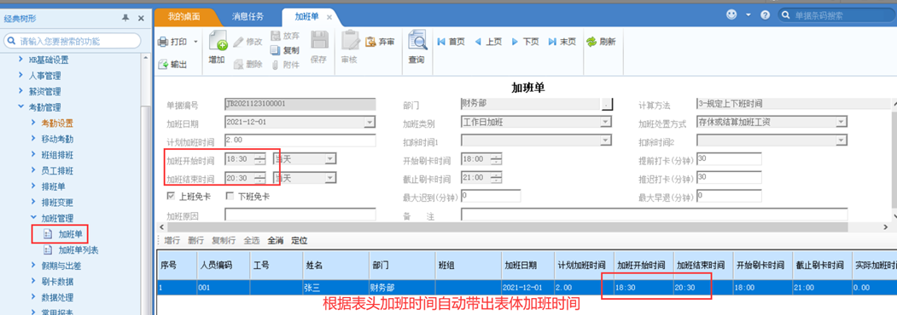Open 假期与出差 in the tree

tap(61, 266)
